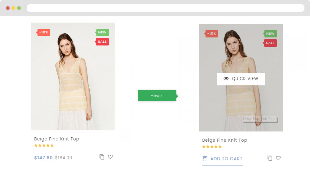Click the green maximize window dot

(x=19, y=8)
